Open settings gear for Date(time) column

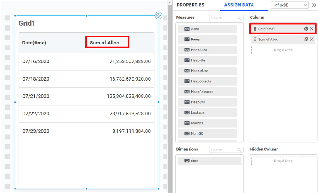tap(306, 29)
